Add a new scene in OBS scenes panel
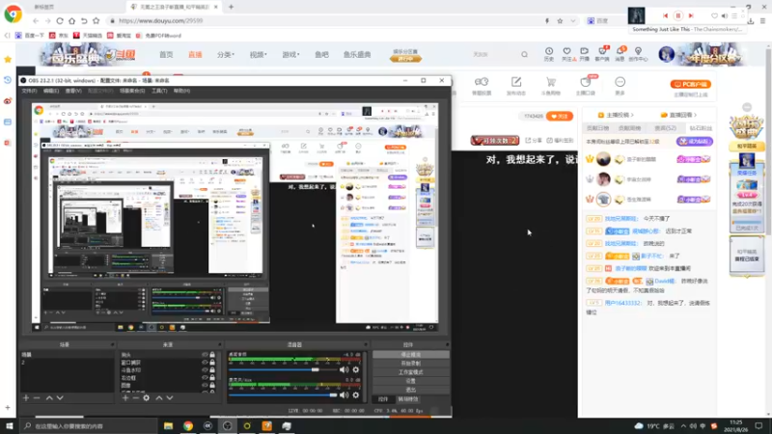 (x=26, y=397)
